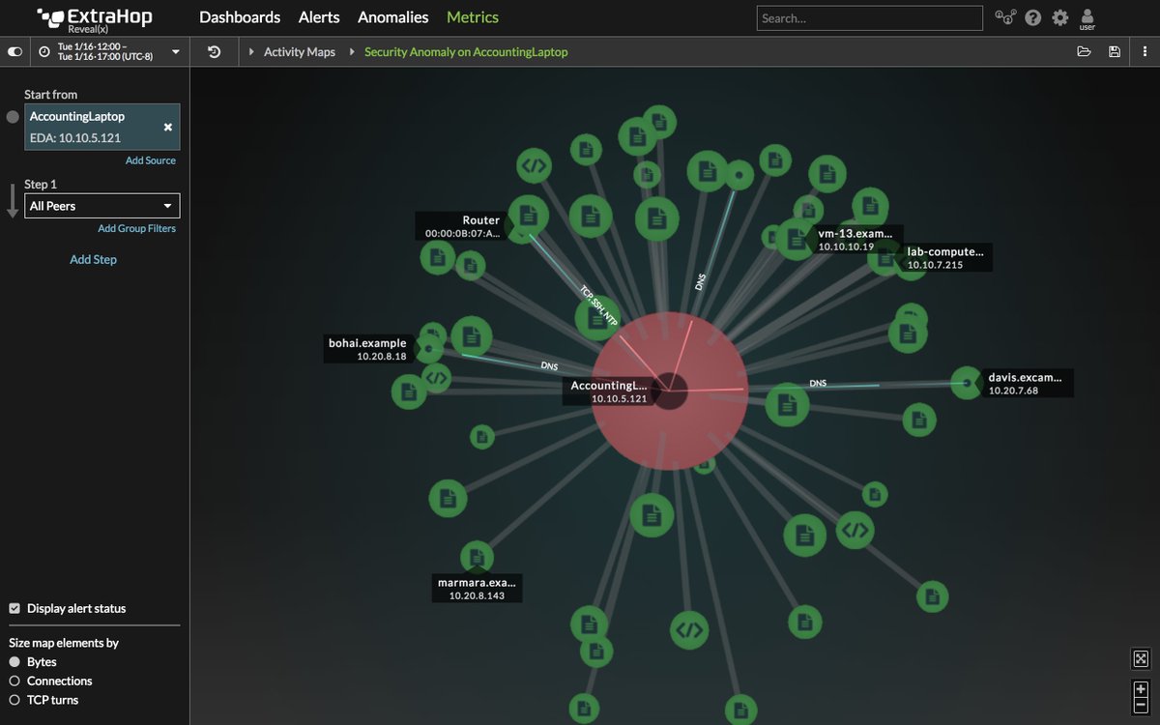Screen dimensions: 1160x725
Task: Click the AccountingLaptop source box
Action: [x=102, y=127]
